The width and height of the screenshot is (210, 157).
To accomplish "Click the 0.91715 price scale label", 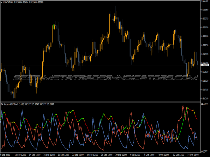I will (x=205, y=90).
